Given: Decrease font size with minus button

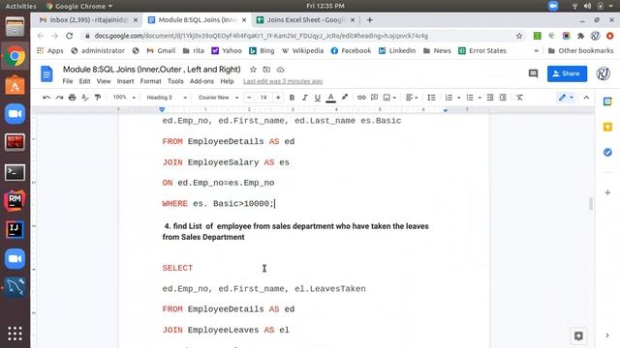Looking at the screenshot, I should coord(249,98).
